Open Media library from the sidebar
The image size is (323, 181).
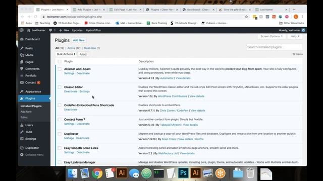[x=29, y=55]
